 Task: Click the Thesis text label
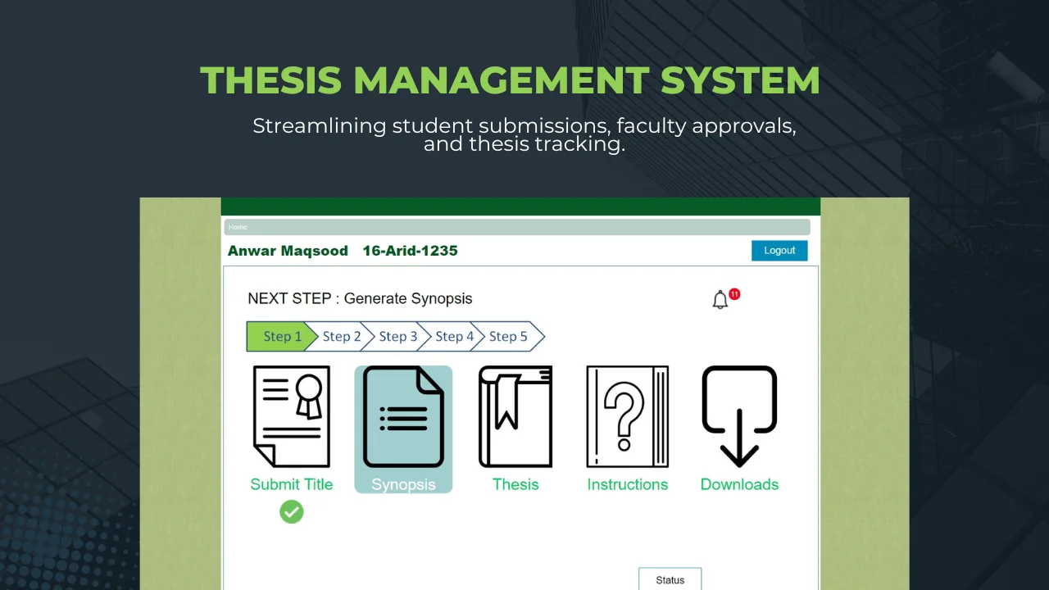(x=515, y=484)
